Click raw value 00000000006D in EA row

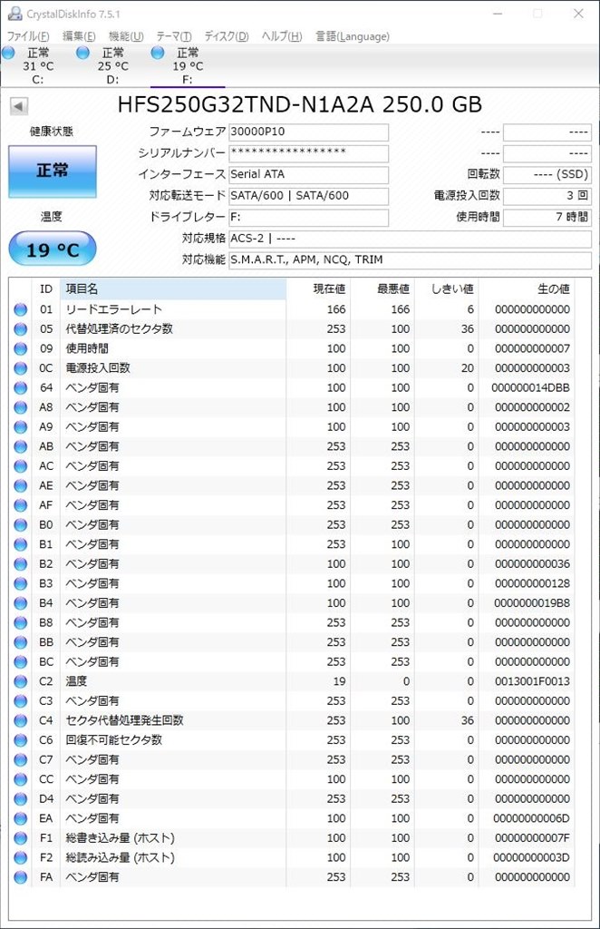click(531, 818)
